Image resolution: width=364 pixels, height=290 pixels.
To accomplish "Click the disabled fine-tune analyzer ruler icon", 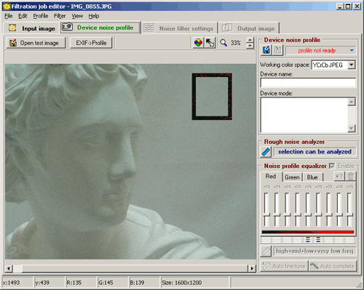I will coord(266,251).
